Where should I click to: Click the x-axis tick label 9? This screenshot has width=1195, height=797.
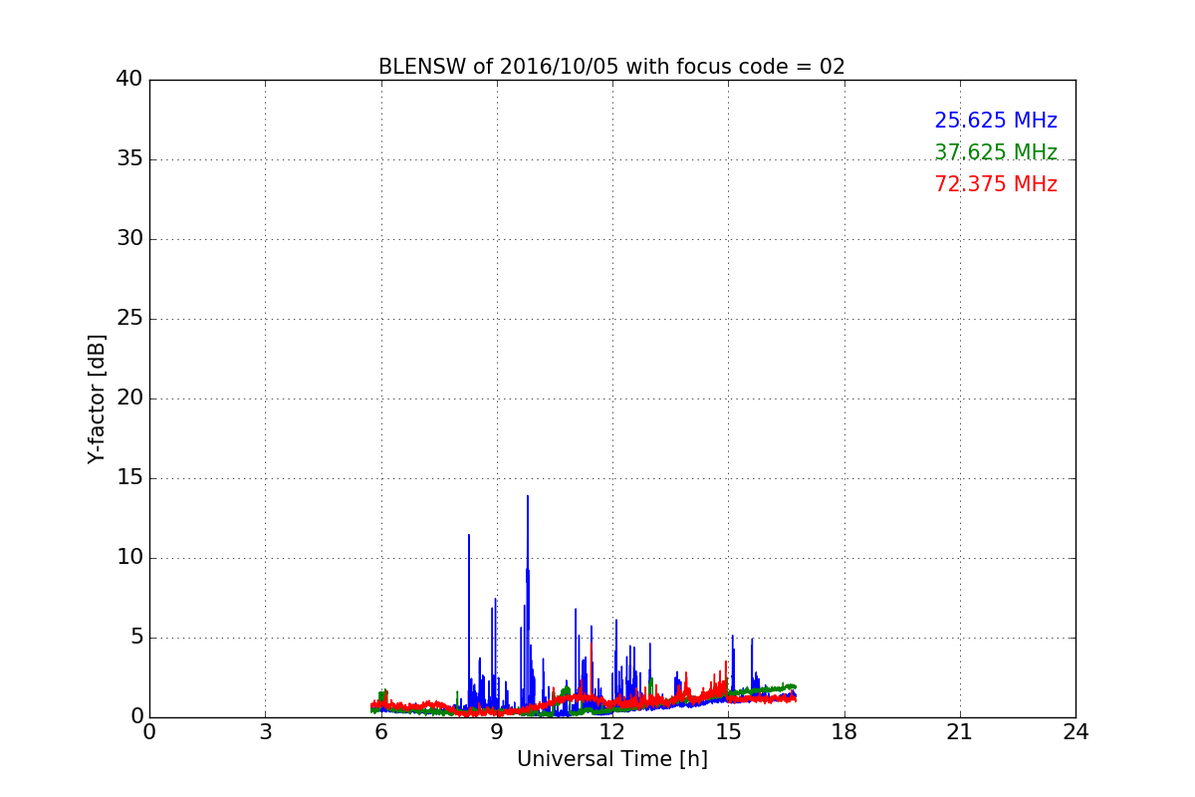(x=496, y=731)
